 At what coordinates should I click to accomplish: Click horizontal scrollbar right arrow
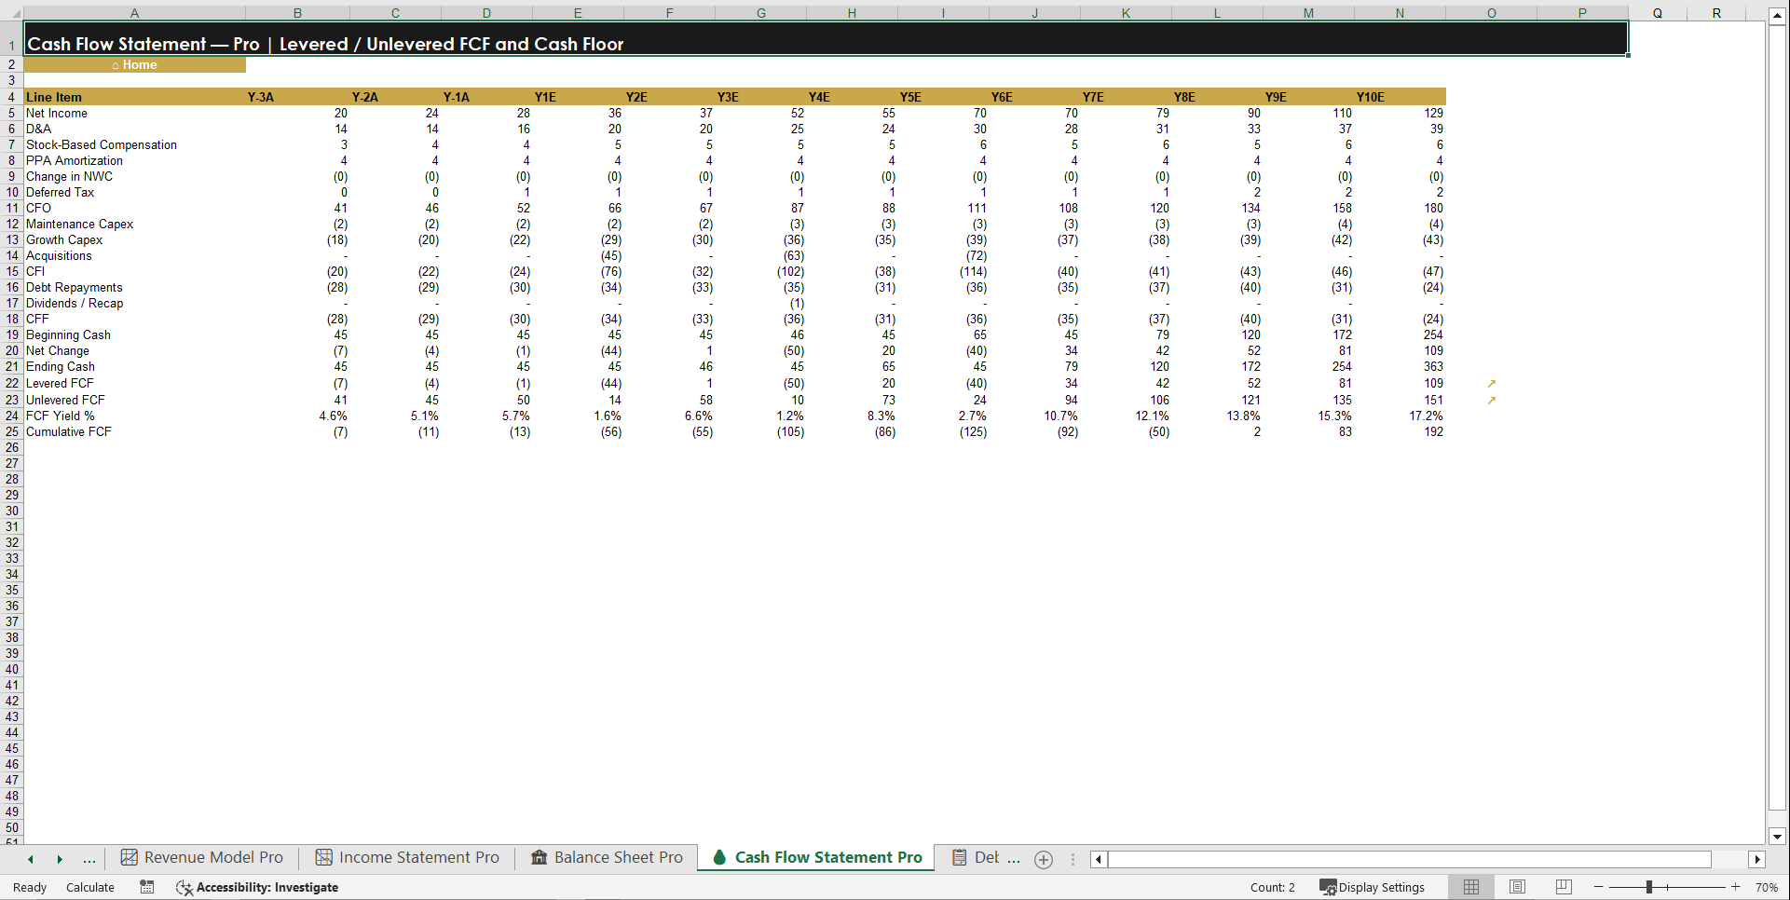click(1757, 860)
